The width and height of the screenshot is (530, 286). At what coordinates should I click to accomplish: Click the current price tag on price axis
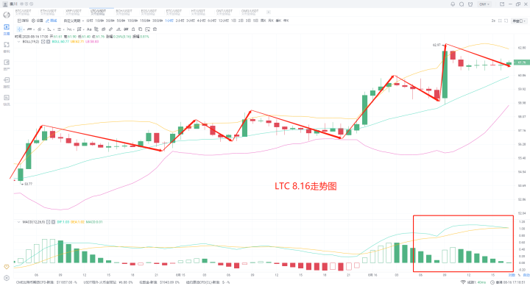[x=522, y=62]
